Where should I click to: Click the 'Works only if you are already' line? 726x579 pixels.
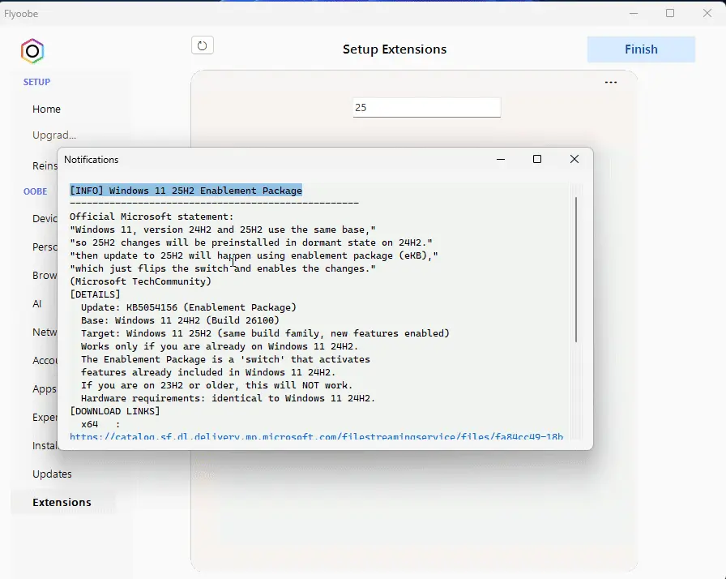[x=220, y=346]
